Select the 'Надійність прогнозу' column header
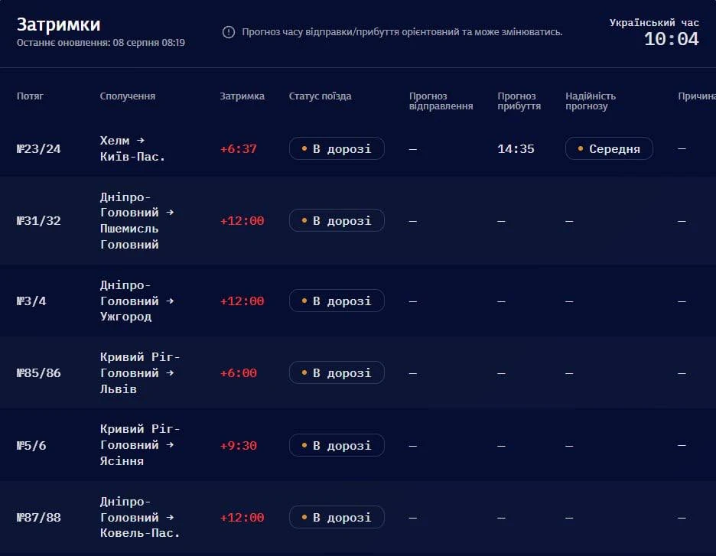 tap(591, 101)
